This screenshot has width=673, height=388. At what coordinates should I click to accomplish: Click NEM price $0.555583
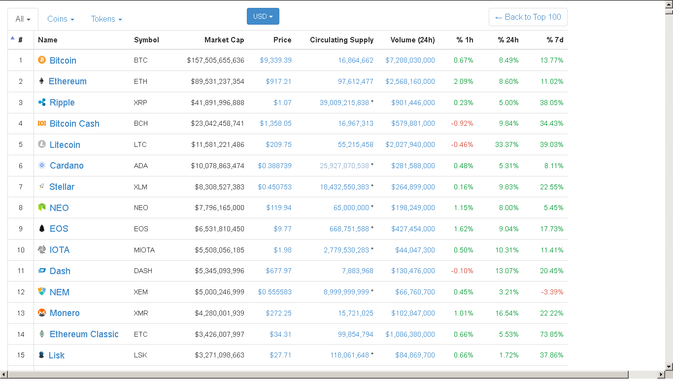tap(274, 292)
